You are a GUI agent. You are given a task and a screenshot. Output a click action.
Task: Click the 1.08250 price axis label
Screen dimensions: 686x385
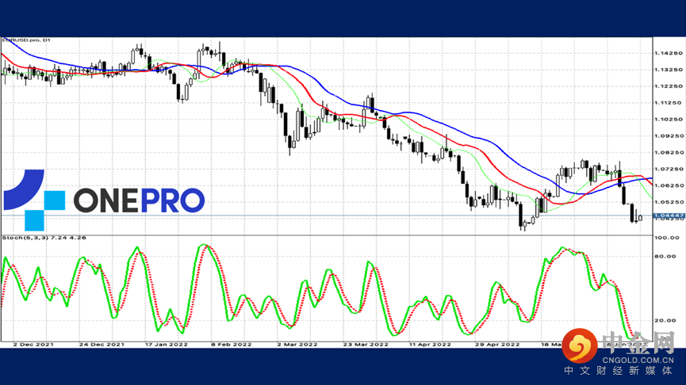pos(669,153)
